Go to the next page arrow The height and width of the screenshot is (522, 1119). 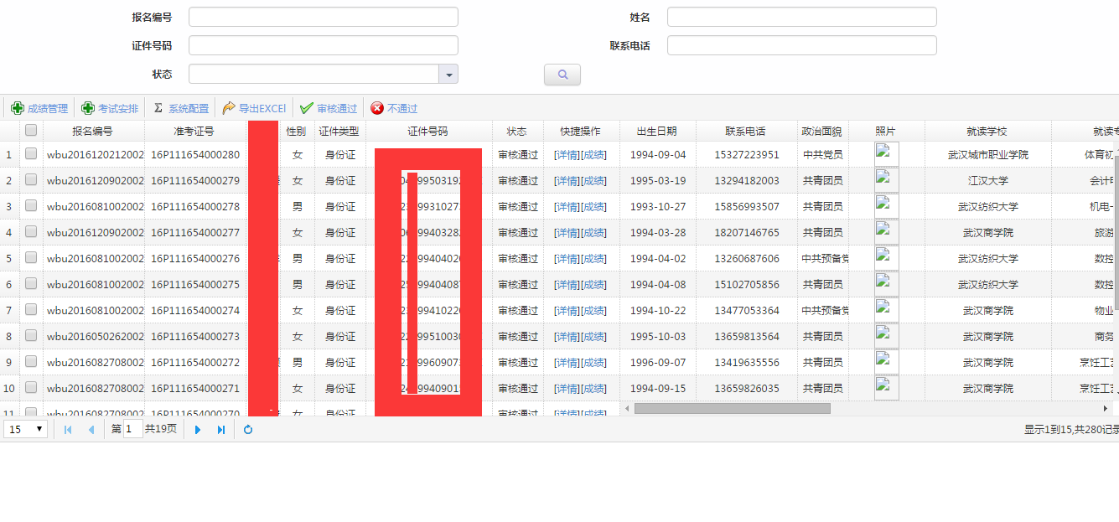(x=199, y=429)
